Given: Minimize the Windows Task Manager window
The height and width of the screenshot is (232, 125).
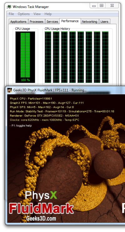Looking at the screenshot, I should point(94,6).
